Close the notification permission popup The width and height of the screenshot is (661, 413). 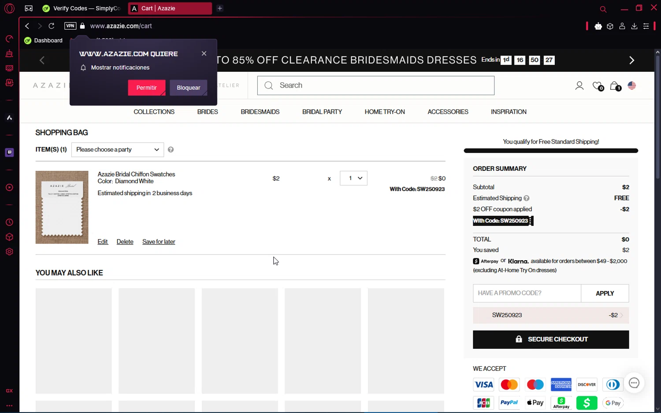[204, 53]
